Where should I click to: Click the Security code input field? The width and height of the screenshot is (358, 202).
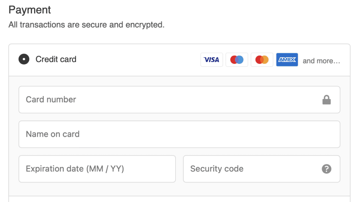point(245,169)
